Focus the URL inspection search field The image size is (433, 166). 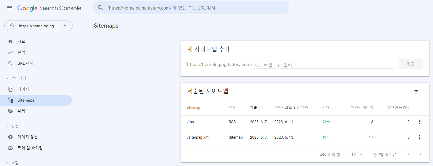click(x=191, y=8)
